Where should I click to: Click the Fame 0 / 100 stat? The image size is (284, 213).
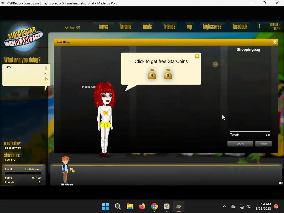click(23, 178)
